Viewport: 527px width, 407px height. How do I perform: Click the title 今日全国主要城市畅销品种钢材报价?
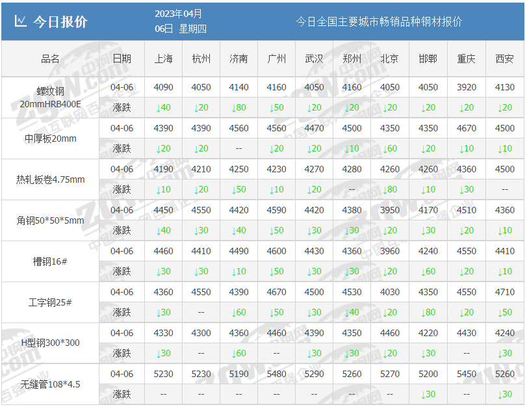coord(379,21)
